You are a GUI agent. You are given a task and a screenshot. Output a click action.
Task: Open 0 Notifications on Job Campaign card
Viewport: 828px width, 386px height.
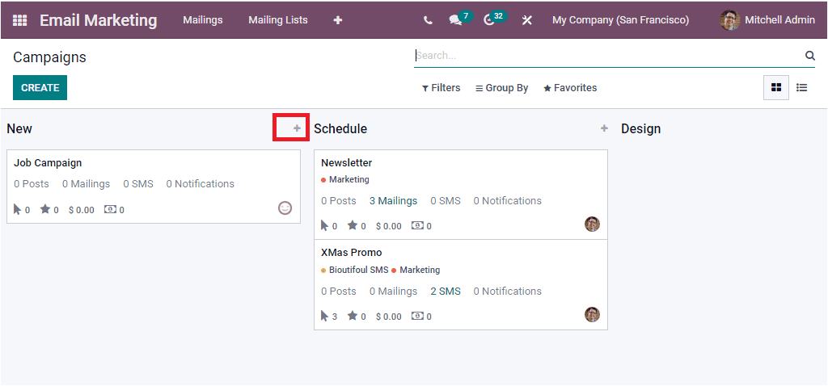201,184
